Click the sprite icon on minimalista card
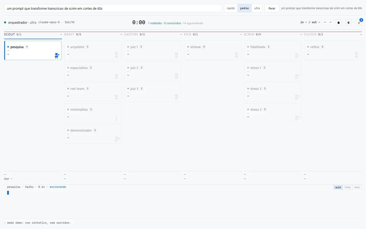This screenshot has width=366, height=229. tap(116, 118)
